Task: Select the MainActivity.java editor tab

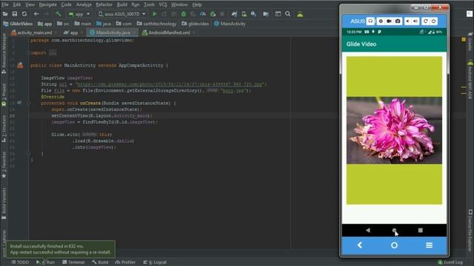Action: pyautogui.click(x=113, y=33)
